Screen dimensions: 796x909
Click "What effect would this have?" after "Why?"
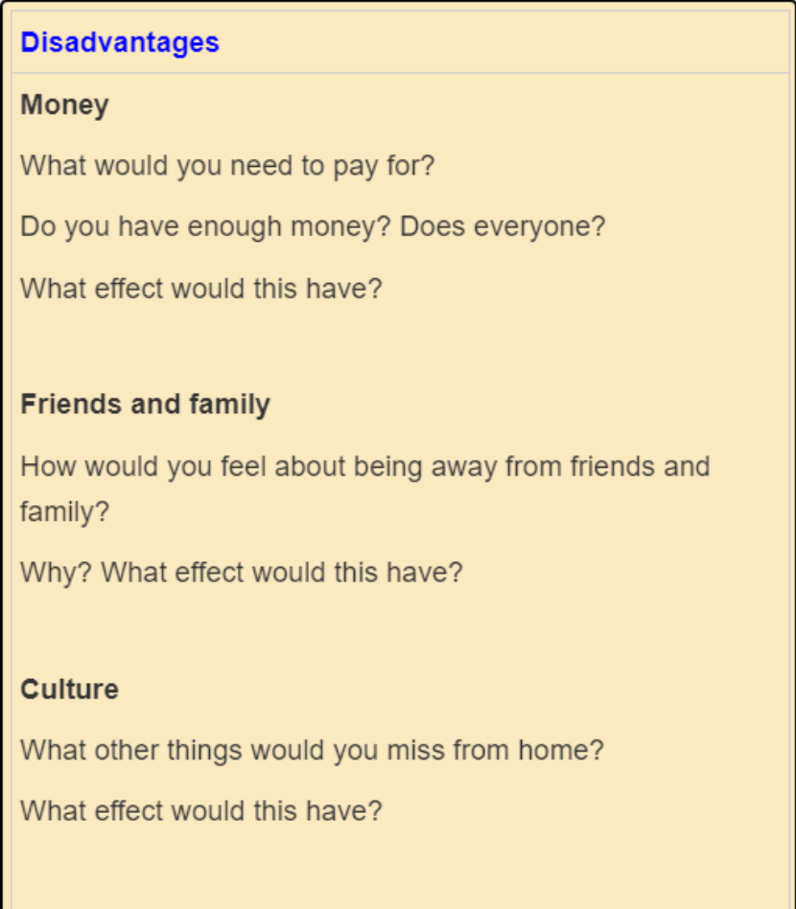click(x=282, y=573)
